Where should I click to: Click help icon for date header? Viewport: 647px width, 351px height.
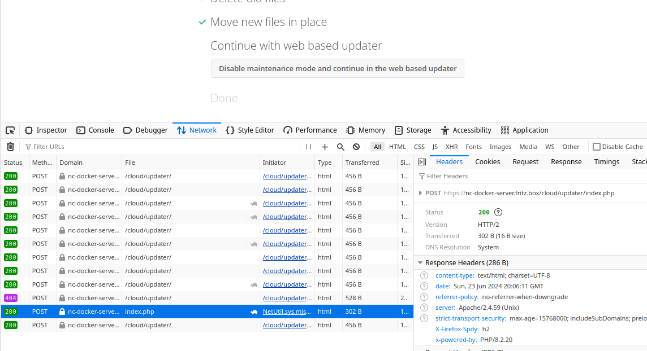point(424,287)
